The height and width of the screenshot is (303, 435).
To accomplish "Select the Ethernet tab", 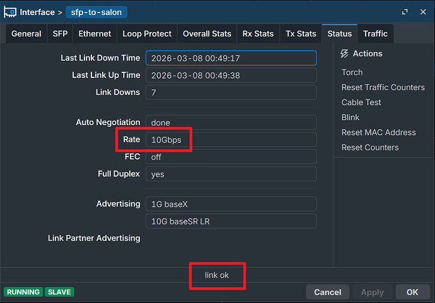I will (95, 34).
